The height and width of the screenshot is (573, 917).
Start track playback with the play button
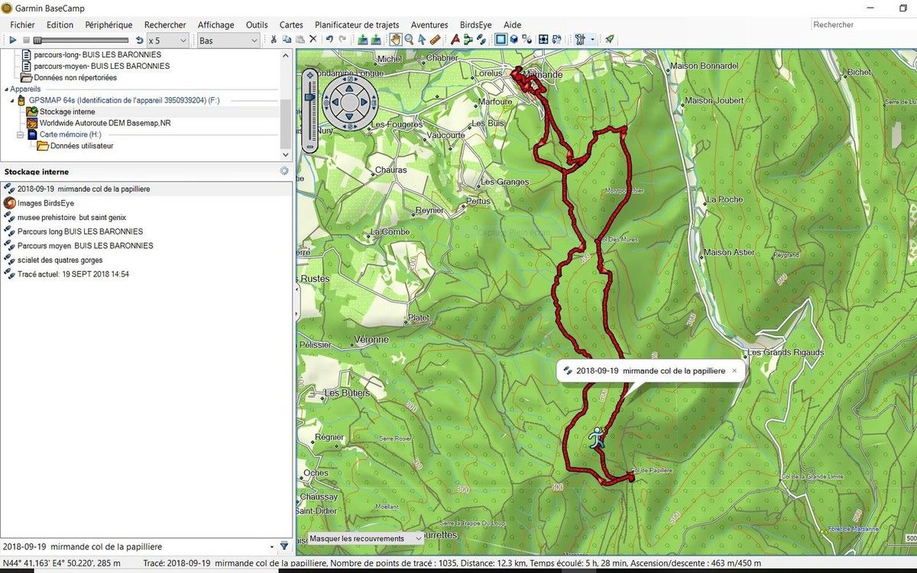click(13, 40)
